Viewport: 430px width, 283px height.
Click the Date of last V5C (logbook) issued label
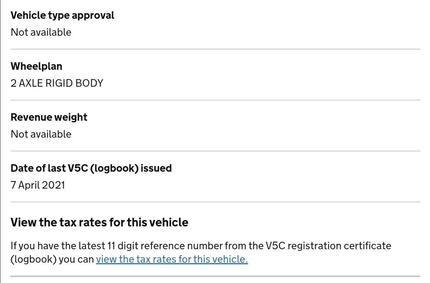click(91, 168)
